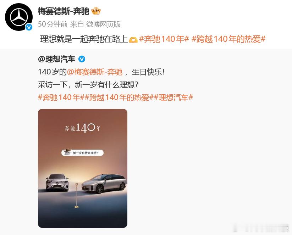
Task: Open the 50分钟前 timestamp
Action: pos(53,24)
